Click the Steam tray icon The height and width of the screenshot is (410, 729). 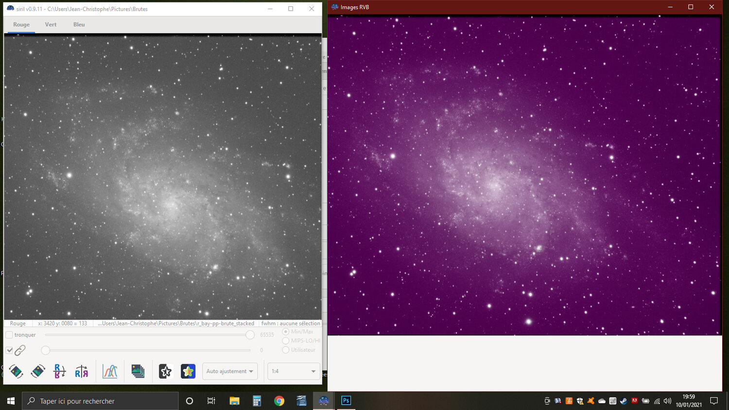point(624,401)
